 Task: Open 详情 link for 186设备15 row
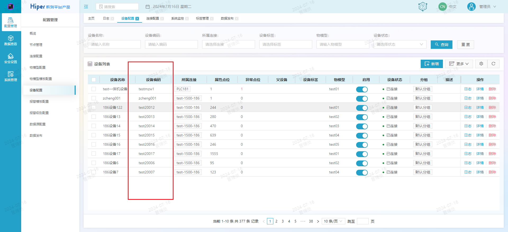(x=480, y=135)
